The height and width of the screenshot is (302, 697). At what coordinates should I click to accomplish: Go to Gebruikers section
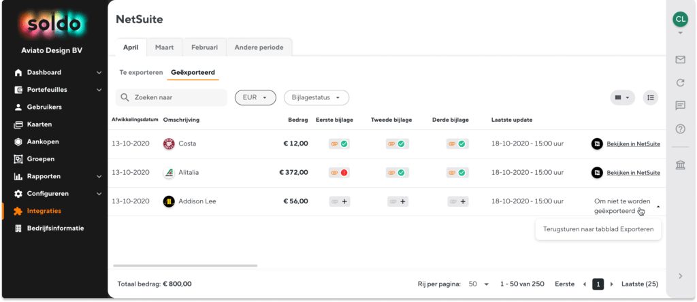click(x=44, y=107)
